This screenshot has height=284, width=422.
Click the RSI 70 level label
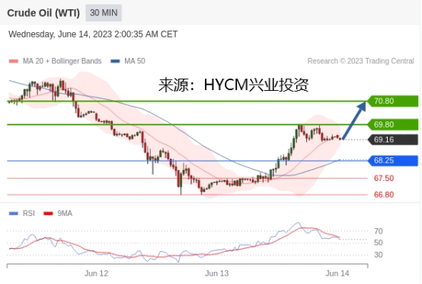click(379, 231)
